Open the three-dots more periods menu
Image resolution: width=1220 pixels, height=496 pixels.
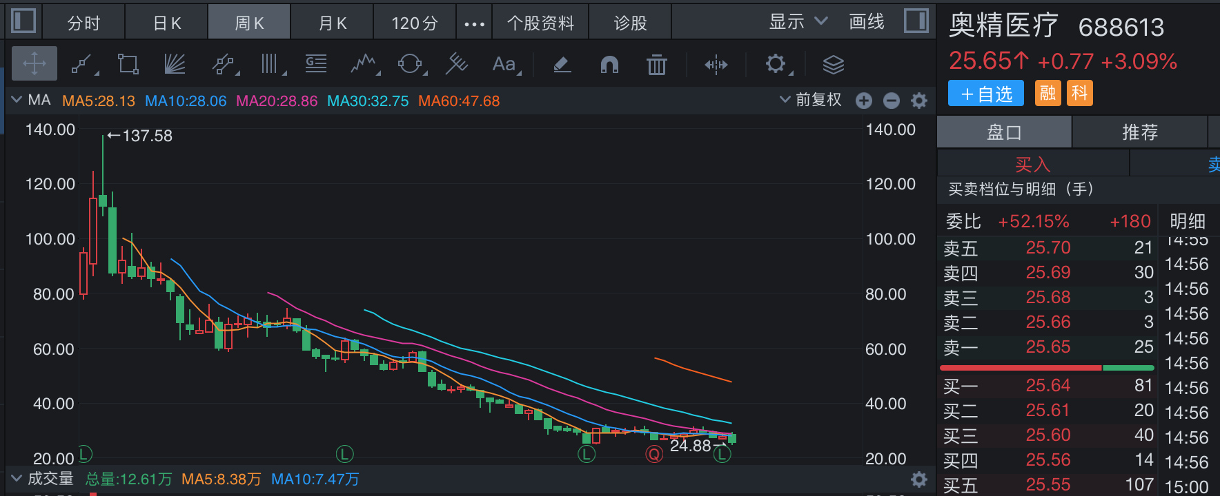click(474, 23)
